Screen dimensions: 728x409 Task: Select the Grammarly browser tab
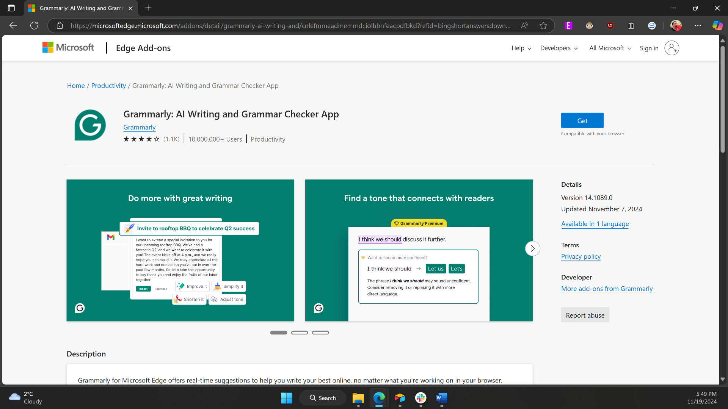point(80,8)
